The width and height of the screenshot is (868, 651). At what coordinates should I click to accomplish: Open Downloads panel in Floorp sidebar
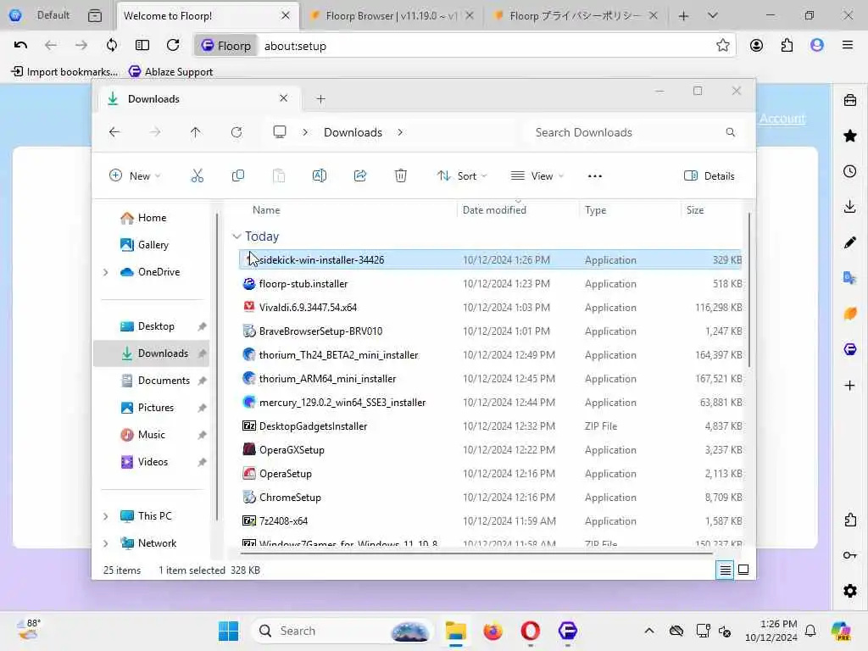(850, 207)
